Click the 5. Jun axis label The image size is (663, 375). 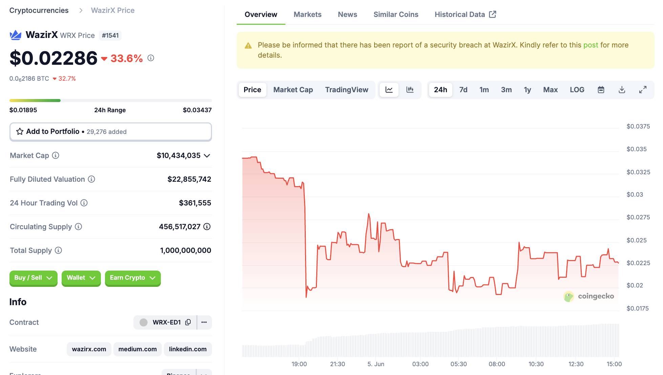(x=376, y=364)
